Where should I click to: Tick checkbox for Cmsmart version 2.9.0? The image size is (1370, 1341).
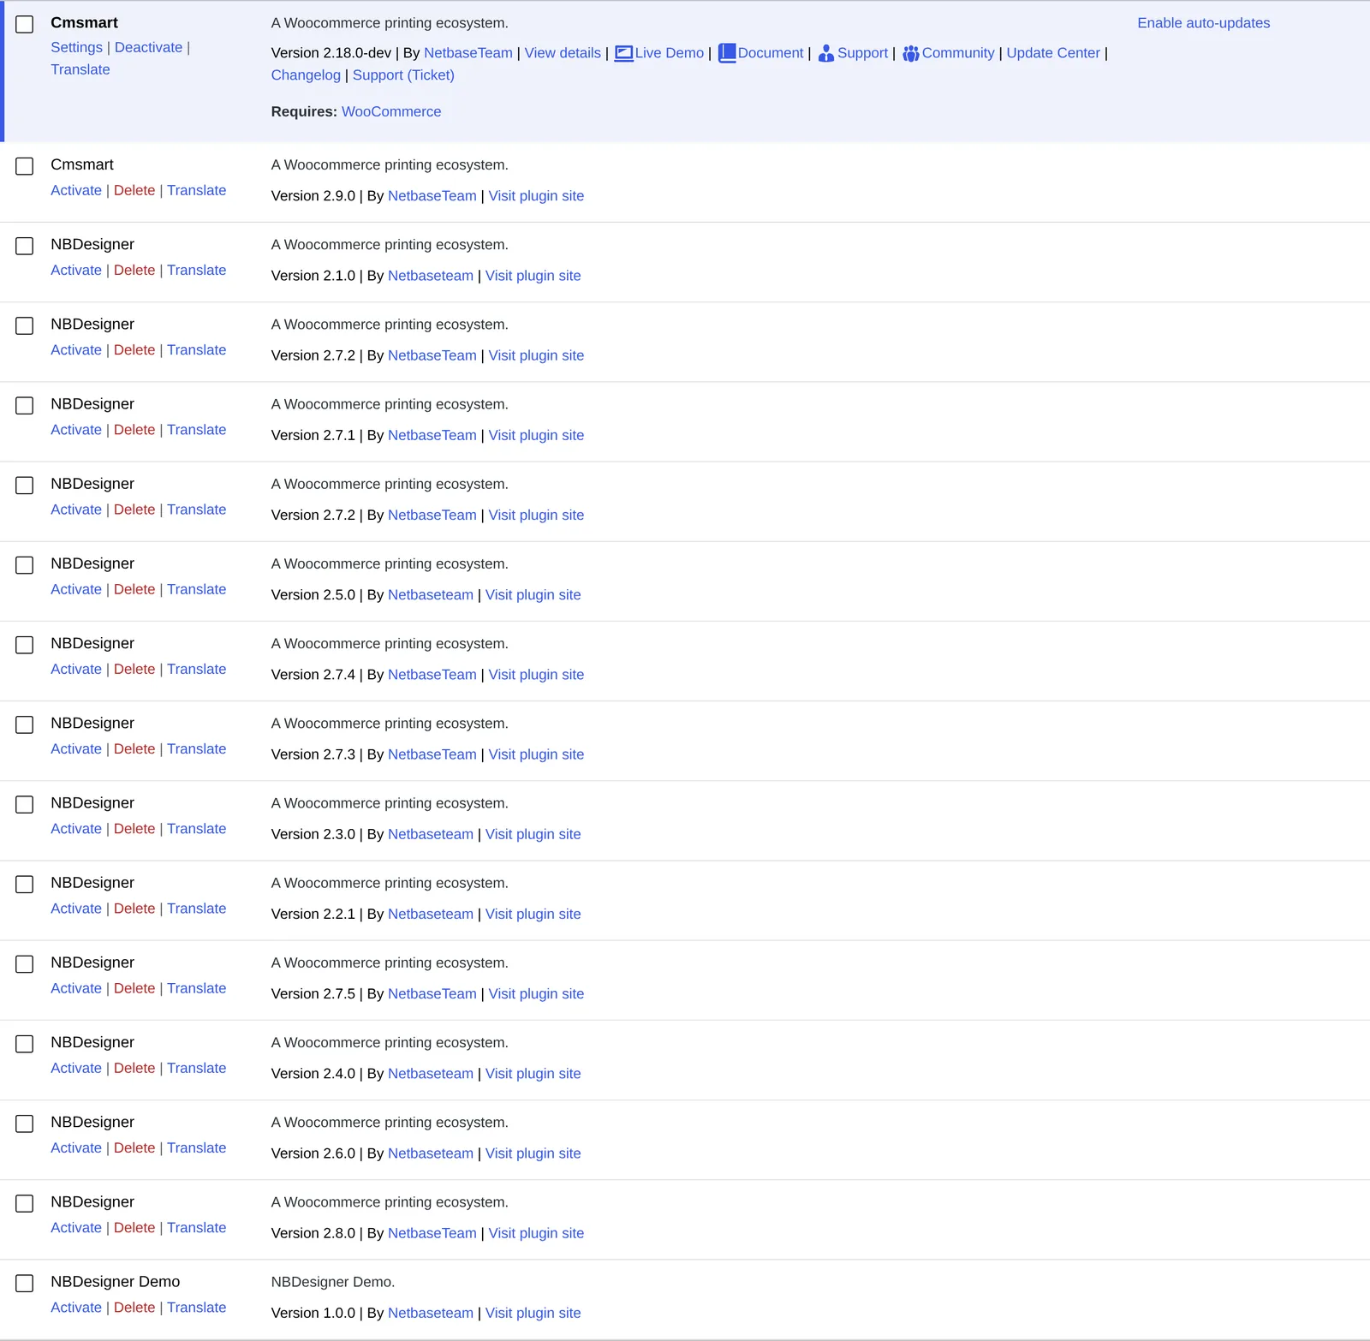25,166
